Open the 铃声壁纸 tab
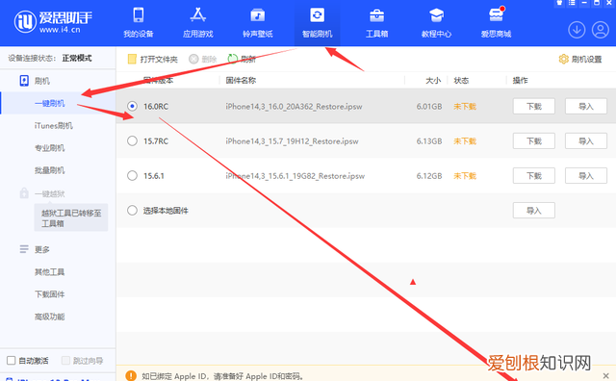This screenshot has width=616, height=381. 258,23
